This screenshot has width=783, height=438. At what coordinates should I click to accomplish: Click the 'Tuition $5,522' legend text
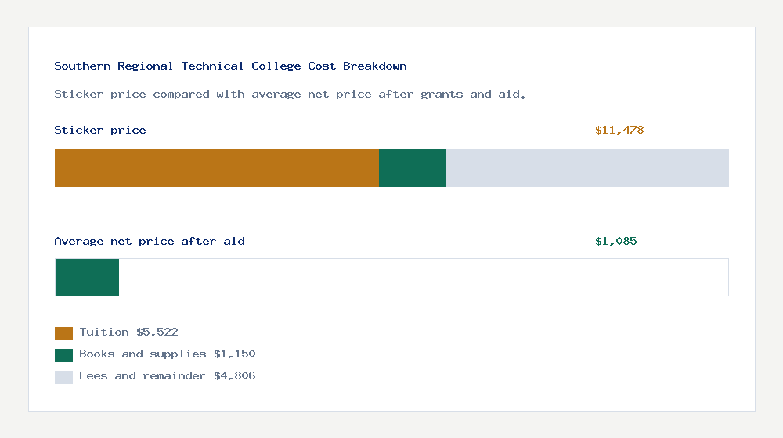pyautogui.click(x=129, y=332)
